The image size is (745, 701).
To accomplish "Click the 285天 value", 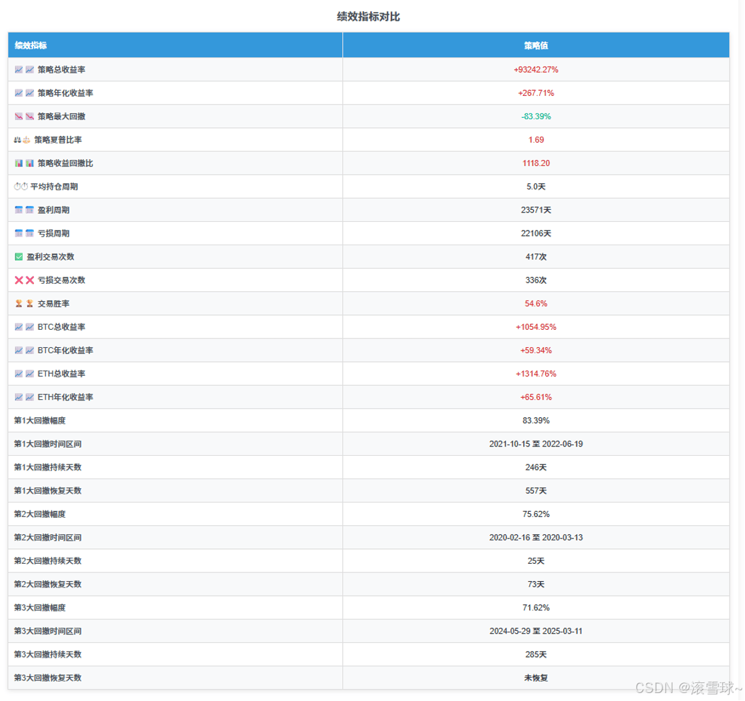I will [x=536, y=654].
